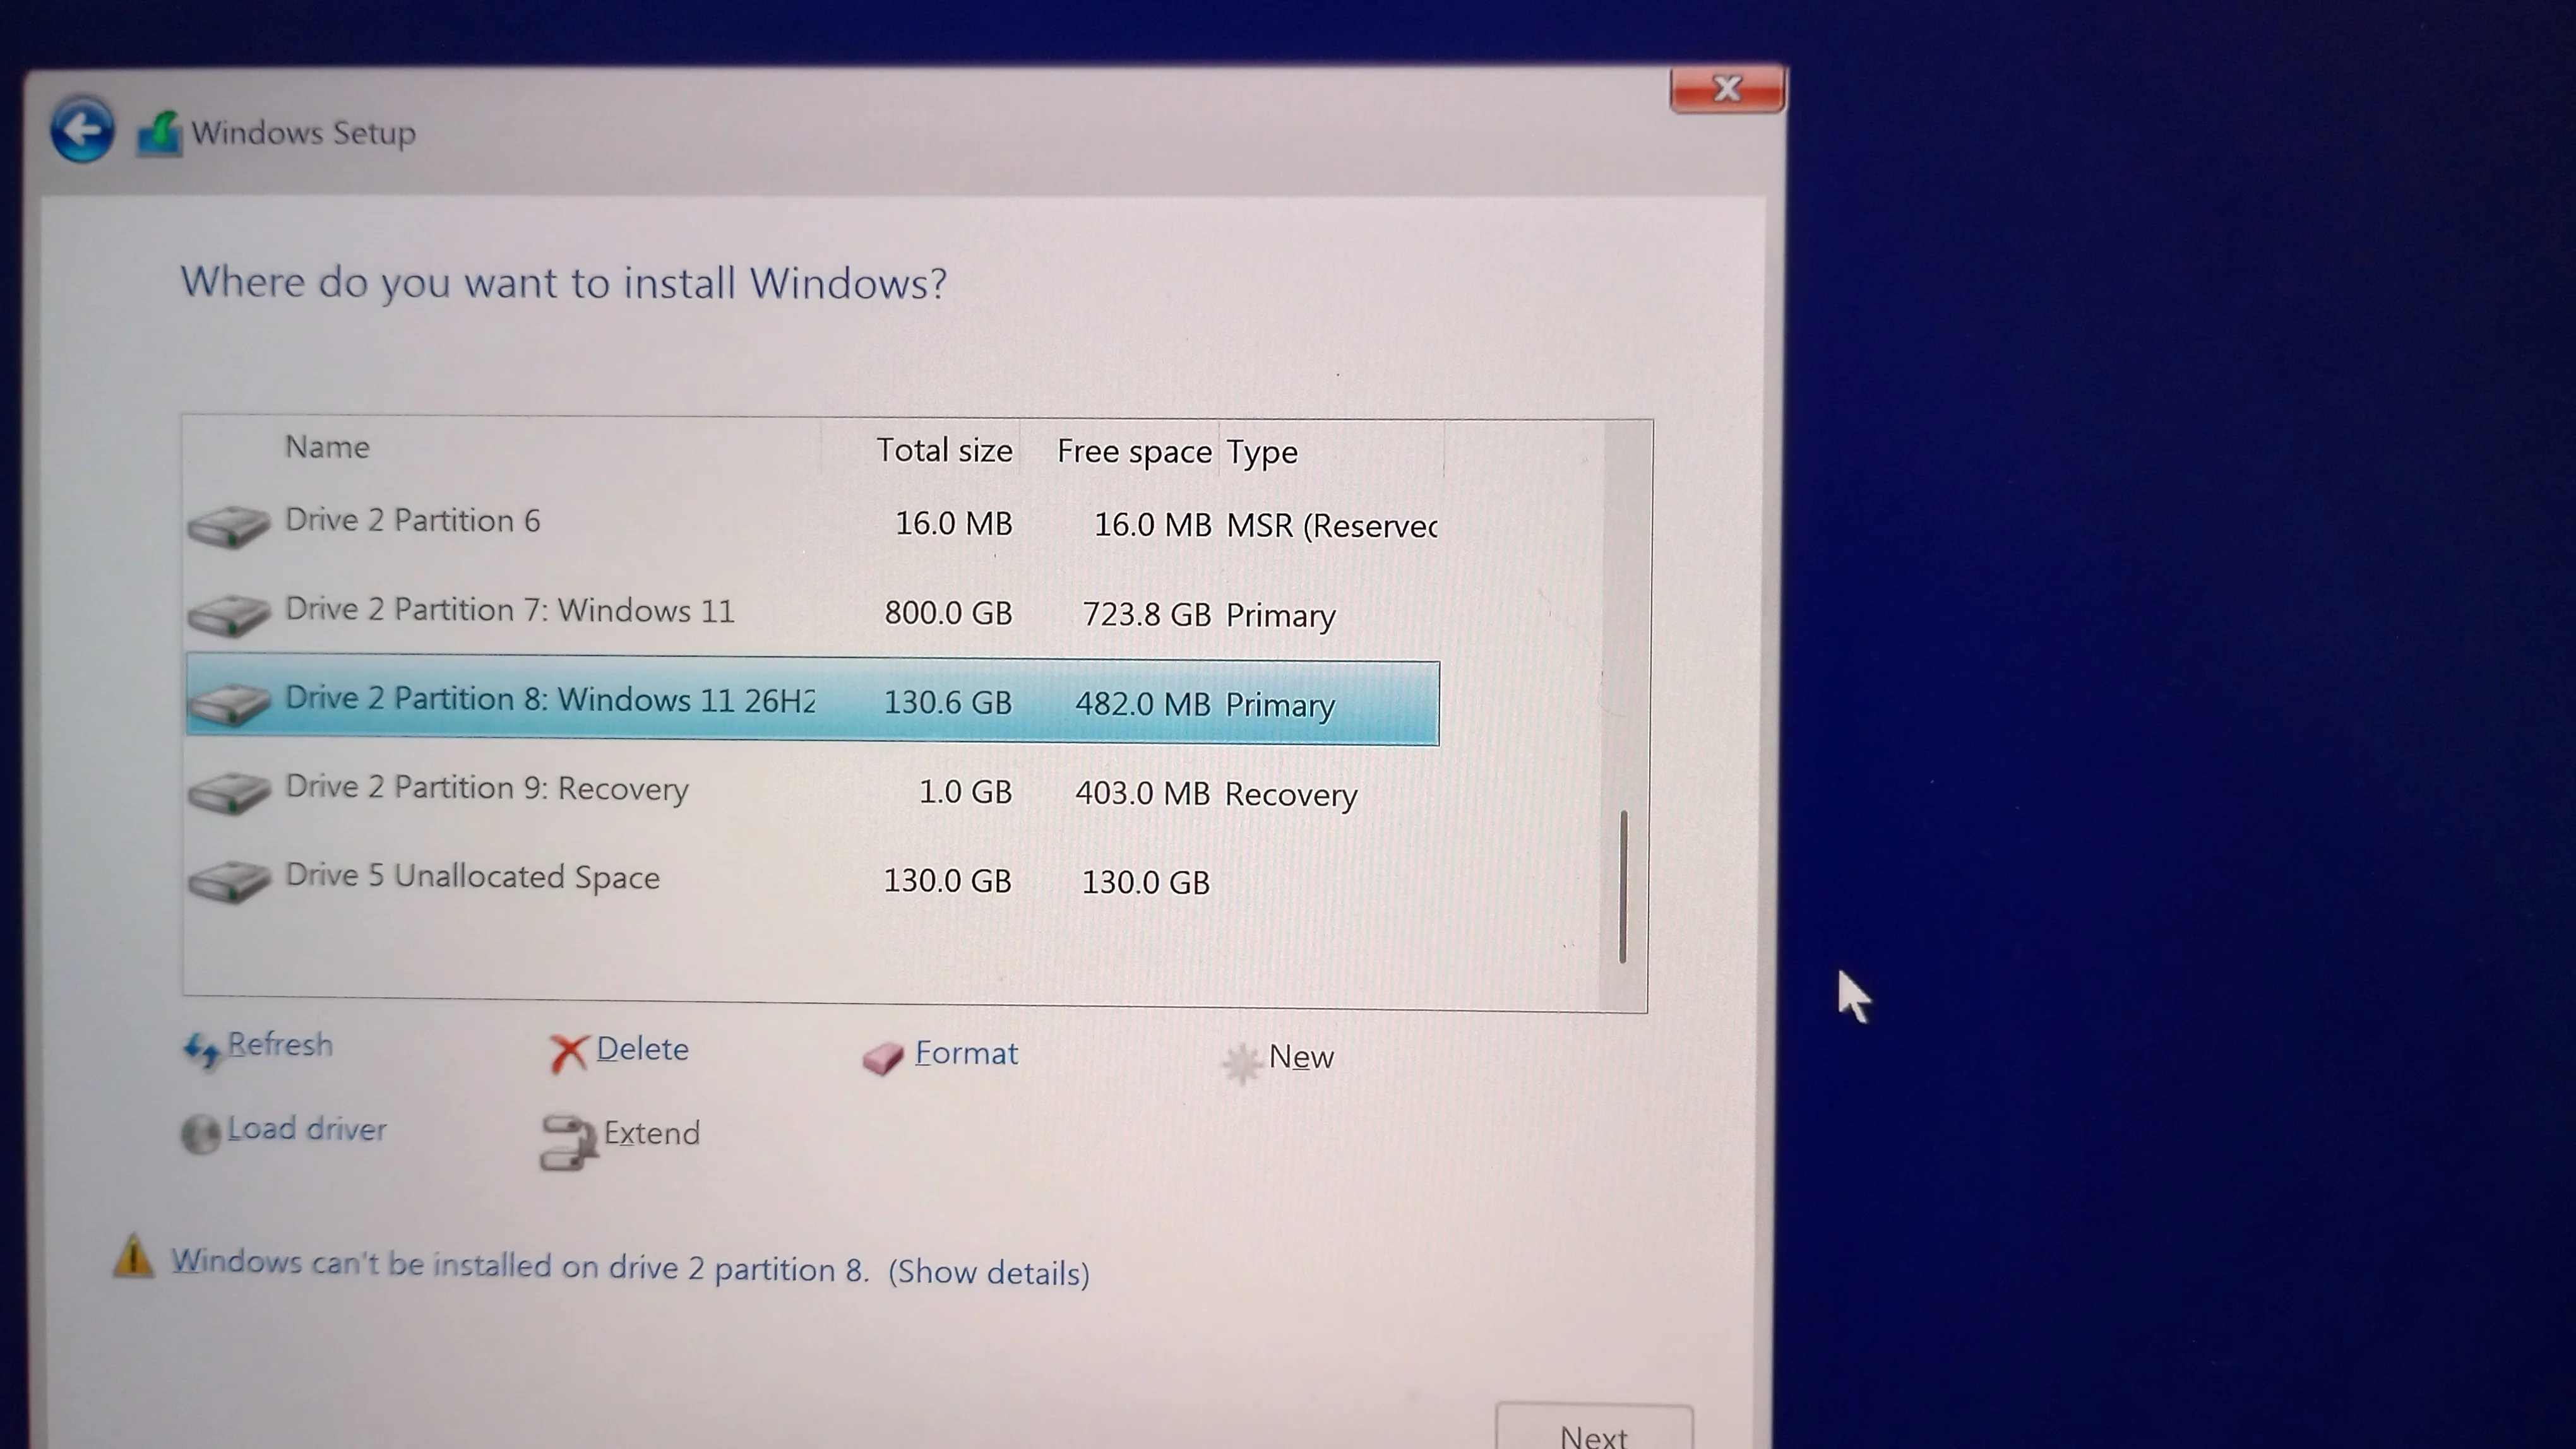Screen dimensions: 2576x1449
Task: Open the Load driver link
Action: [306, 1129]
